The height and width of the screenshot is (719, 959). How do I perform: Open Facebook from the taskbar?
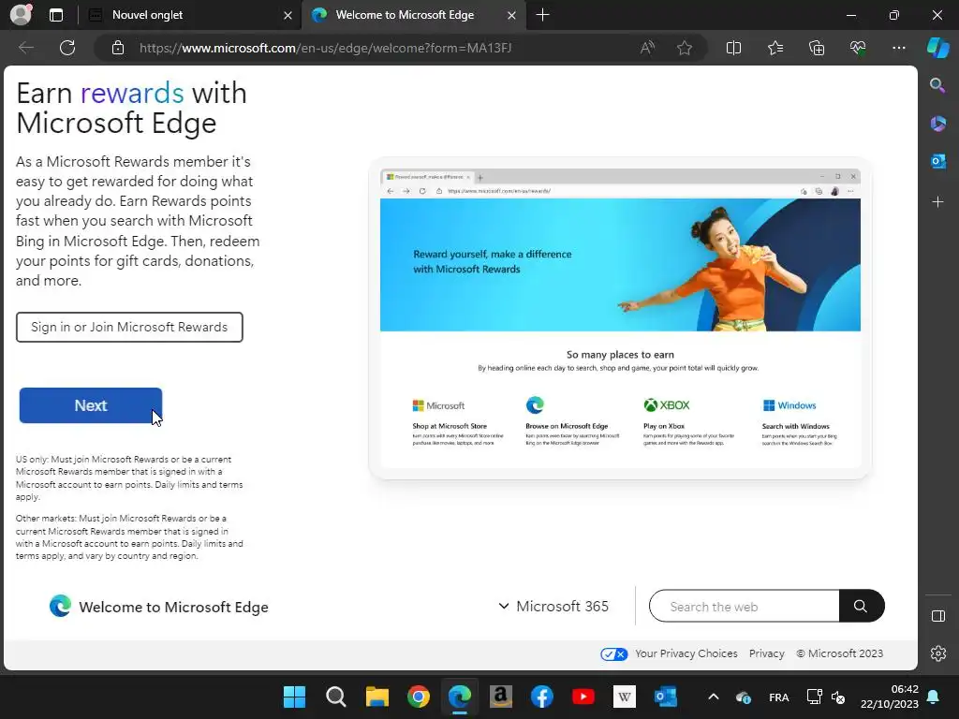[542, 697]
